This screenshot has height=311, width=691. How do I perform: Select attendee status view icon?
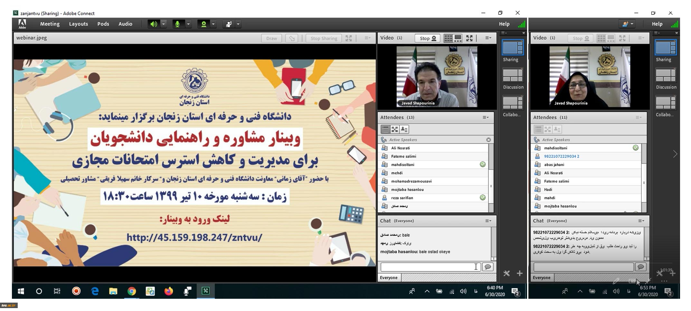pyautogui.click(x=404, y=129)
